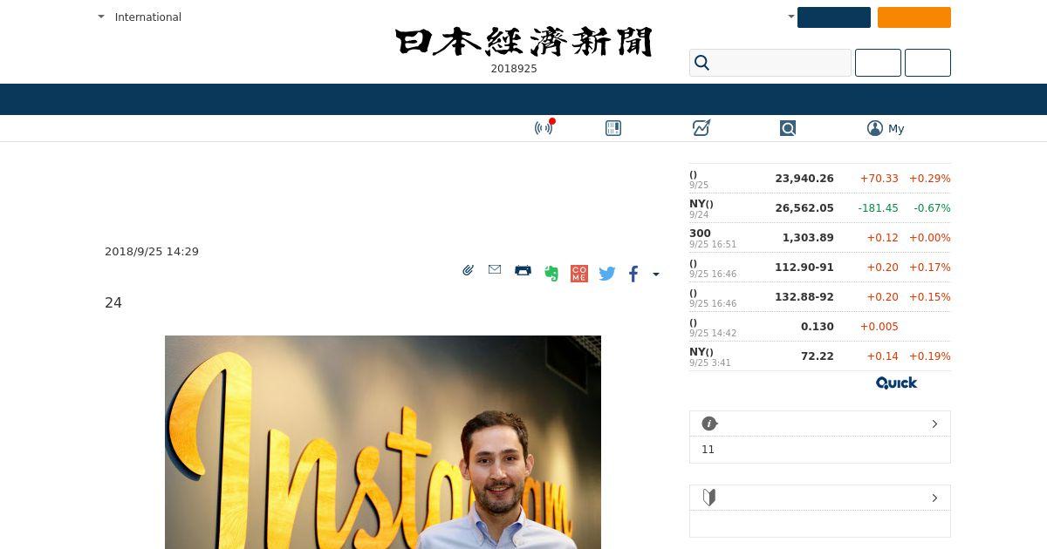
Task: Click the paperclip save-article icon
Action: tap(468, 271)
